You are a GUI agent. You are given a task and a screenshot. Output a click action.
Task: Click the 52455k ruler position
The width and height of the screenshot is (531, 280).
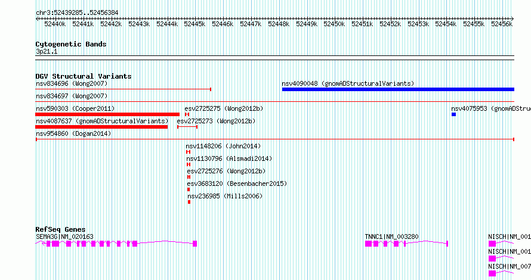(x=474, y=24)
